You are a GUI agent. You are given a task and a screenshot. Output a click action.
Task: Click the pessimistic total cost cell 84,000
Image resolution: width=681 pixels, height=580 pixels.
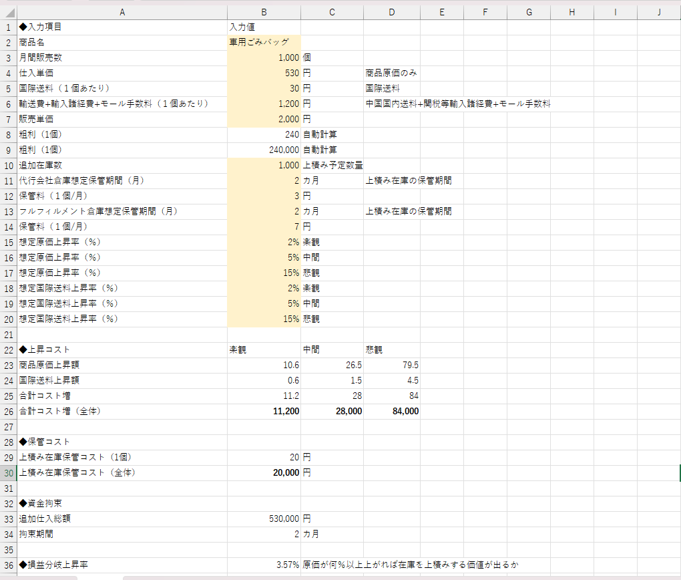tap(392, 411)
